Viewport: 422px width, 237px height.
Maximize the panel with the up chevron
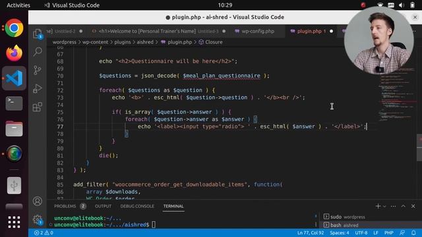[x=403, y=206]
